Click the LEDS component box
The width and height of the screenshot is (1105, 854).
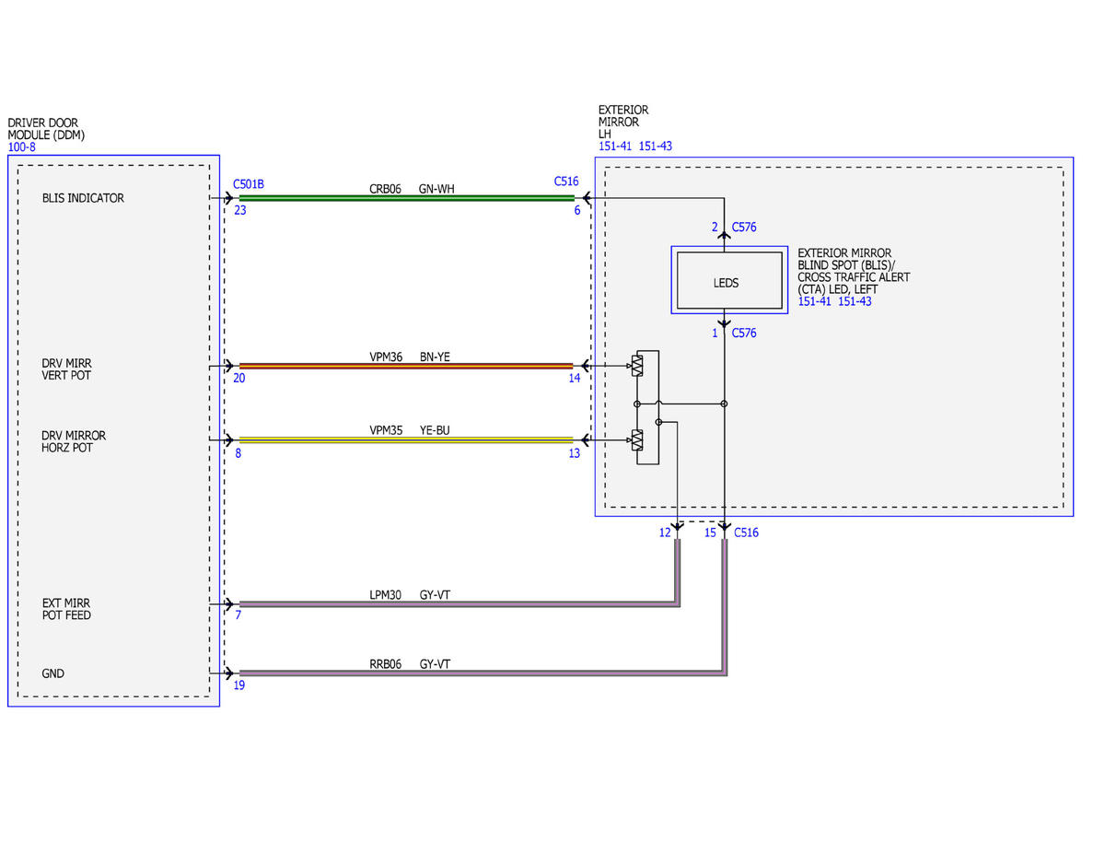coord(726,282)
